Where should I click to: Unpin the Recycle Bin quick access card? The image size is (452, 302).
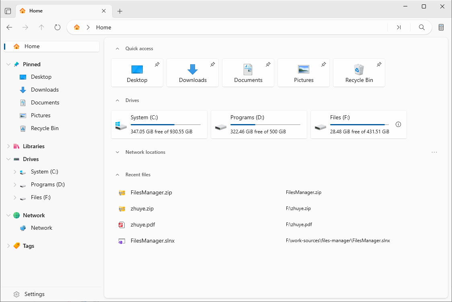click(x=379, y=64)
